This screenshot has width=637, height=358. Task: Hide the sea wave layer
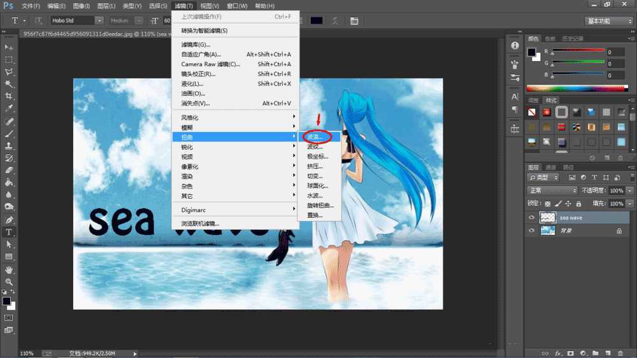(x=532, y=217)
